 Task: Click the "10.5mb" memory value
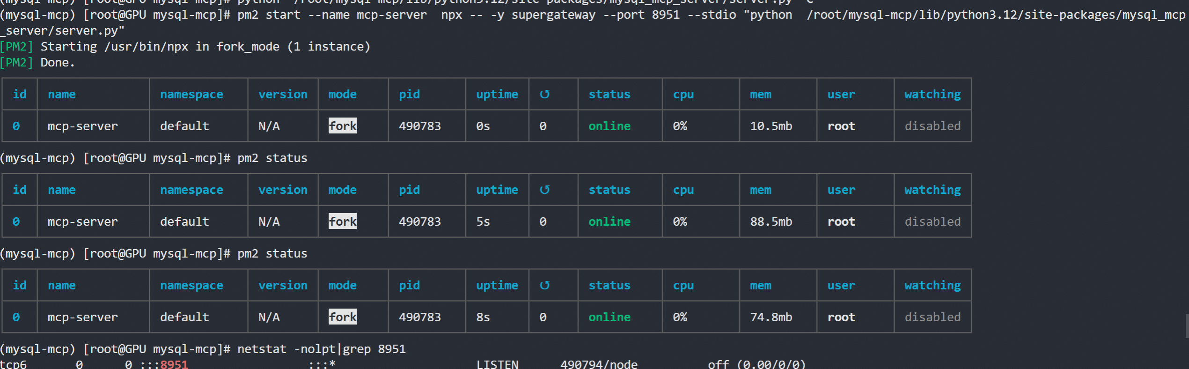click(x=771, y=126)
